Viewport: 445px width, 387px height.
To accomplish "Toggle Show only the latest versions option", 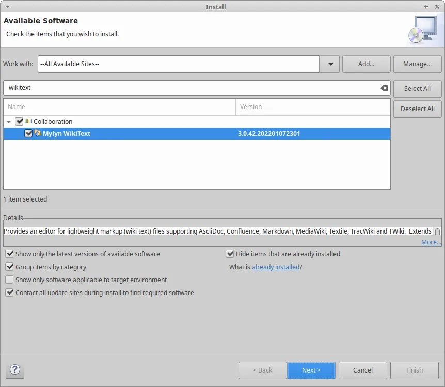I will click(x=9, y=254).
